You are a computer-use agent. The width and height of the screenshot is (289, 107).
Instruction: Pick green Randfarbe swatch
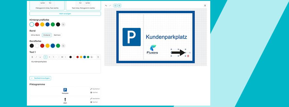point(58,46)
